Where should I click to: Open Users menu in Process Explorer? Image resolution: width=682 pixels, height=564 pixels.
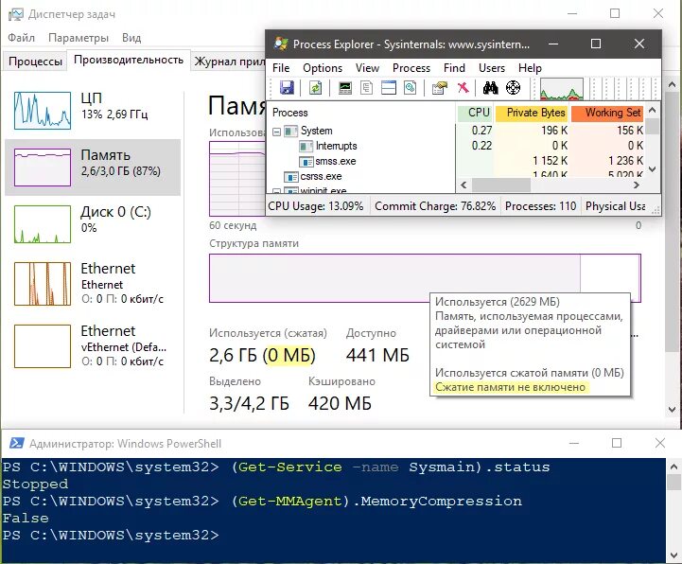click(x=492, y=68)
